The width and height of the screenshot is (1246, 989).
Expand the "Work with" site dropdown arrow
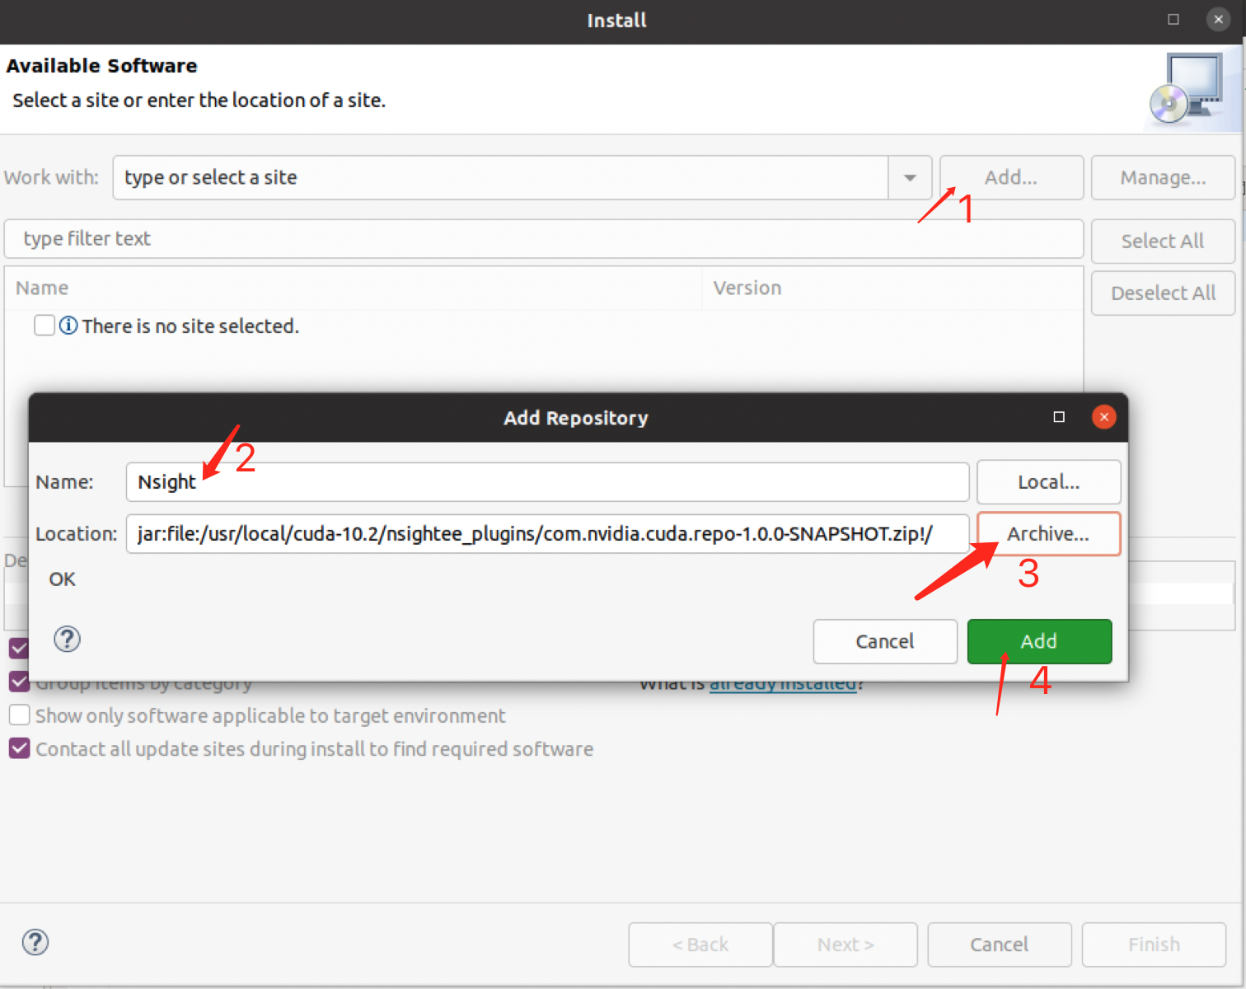[x=909, y=177]
